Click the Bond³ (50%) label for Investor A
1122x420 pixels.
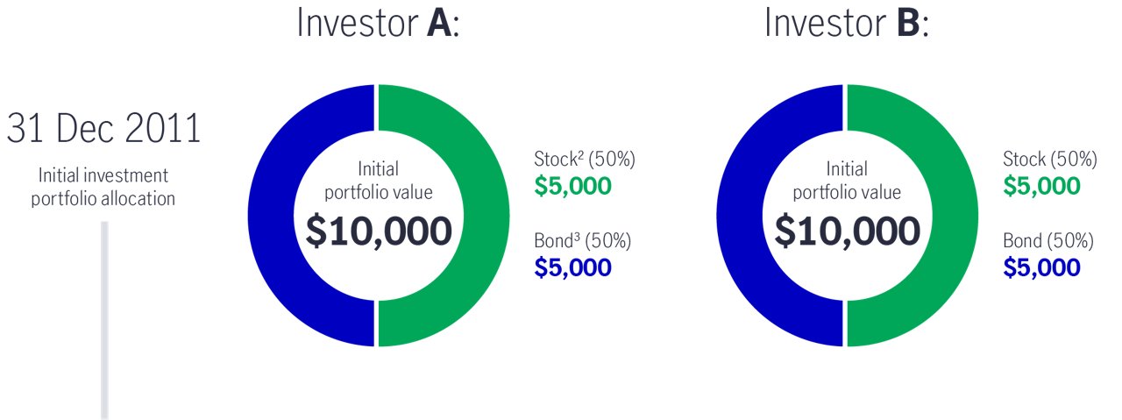pyautogui.click(x=582, y=240)
